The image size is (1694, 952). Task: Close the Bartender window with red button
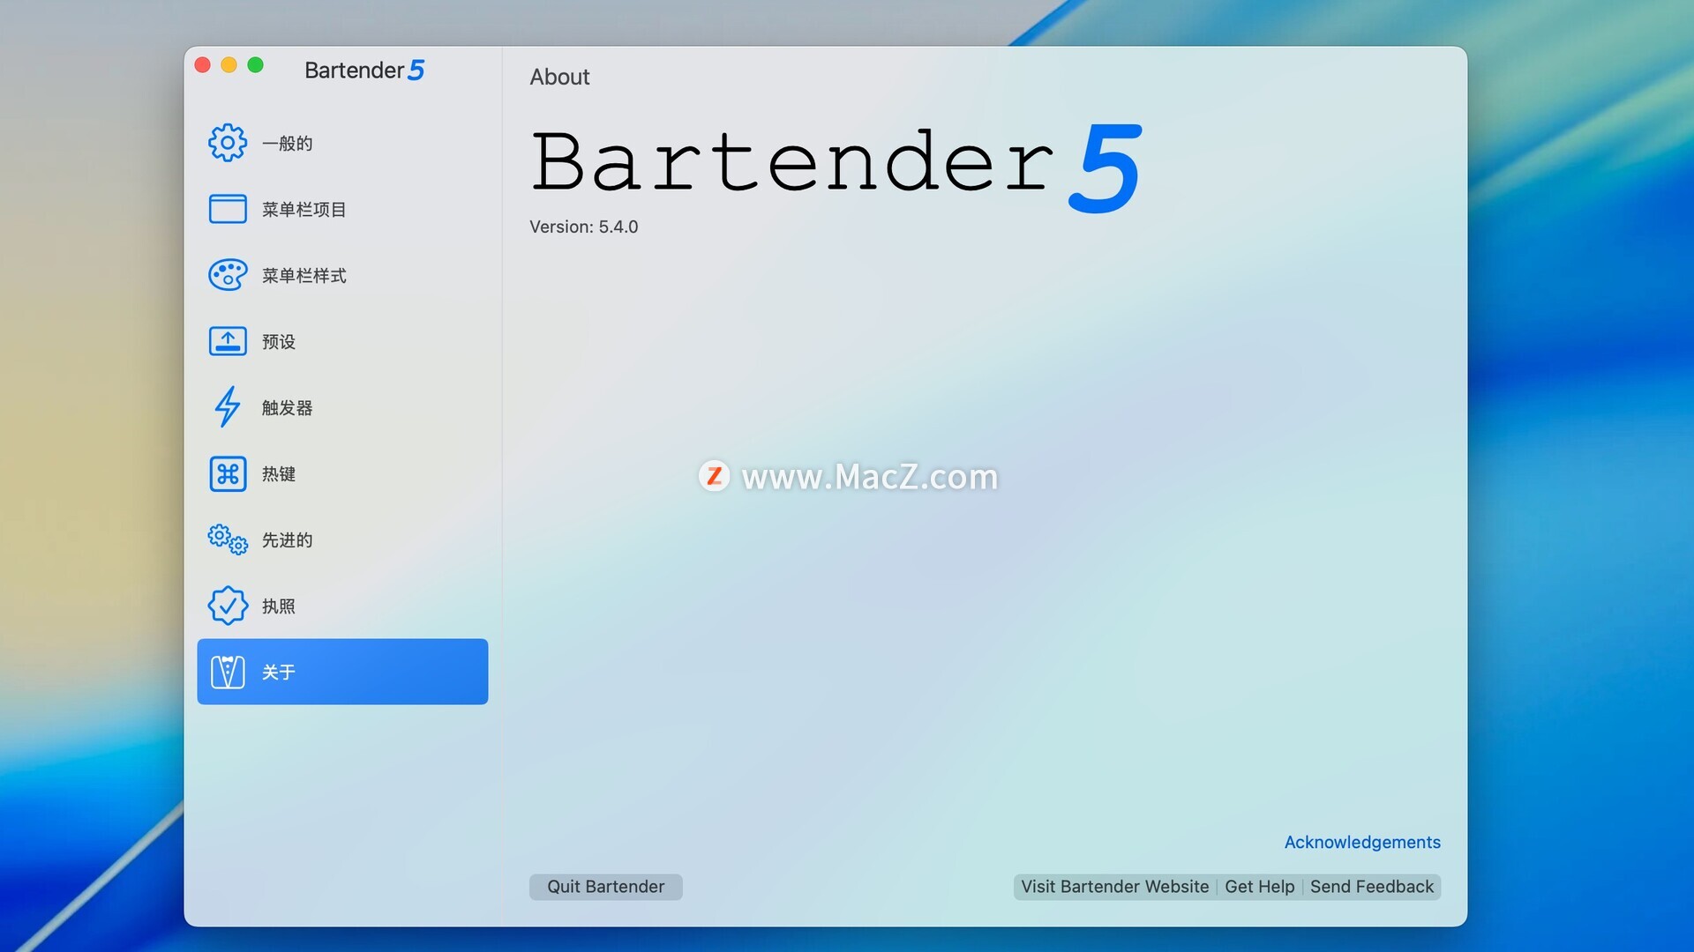(202, 64)
